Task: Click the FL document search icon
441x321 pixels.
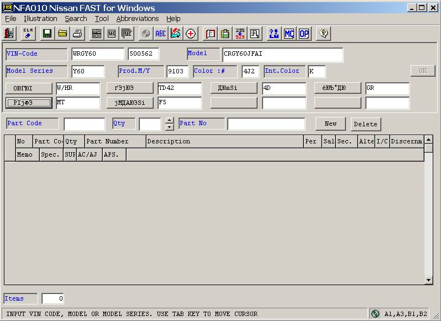Action: click(255, 34)
